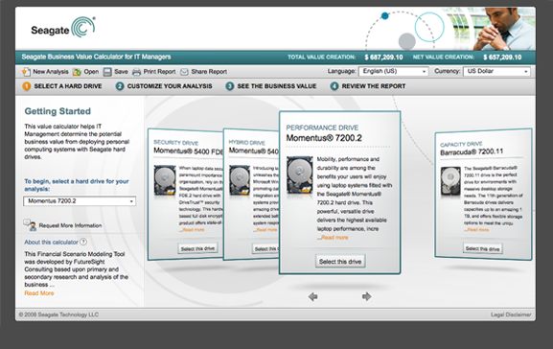The height and width of the screenshot is (349, 553).
Task: Open the About this calculator link
Action: coord(51,242)
